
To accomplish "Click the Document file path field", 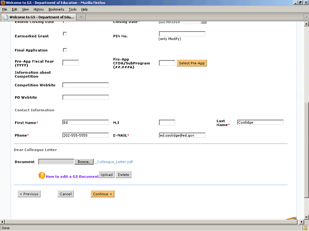I will pyautogui.click(x=56, y=162).
